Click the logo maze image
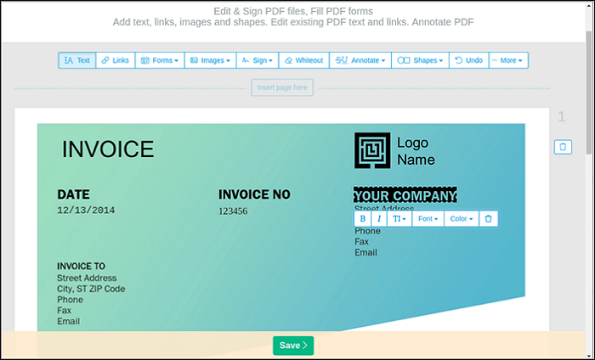The image size is (595, 360). pos(372,150)
